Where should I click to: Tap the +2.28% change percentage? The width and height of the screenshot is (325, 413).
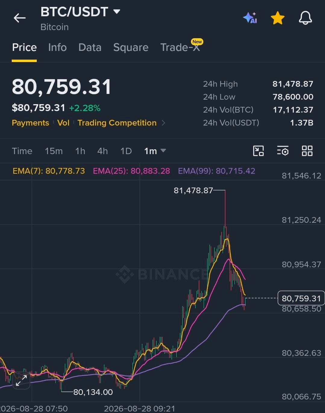[85, 108]
